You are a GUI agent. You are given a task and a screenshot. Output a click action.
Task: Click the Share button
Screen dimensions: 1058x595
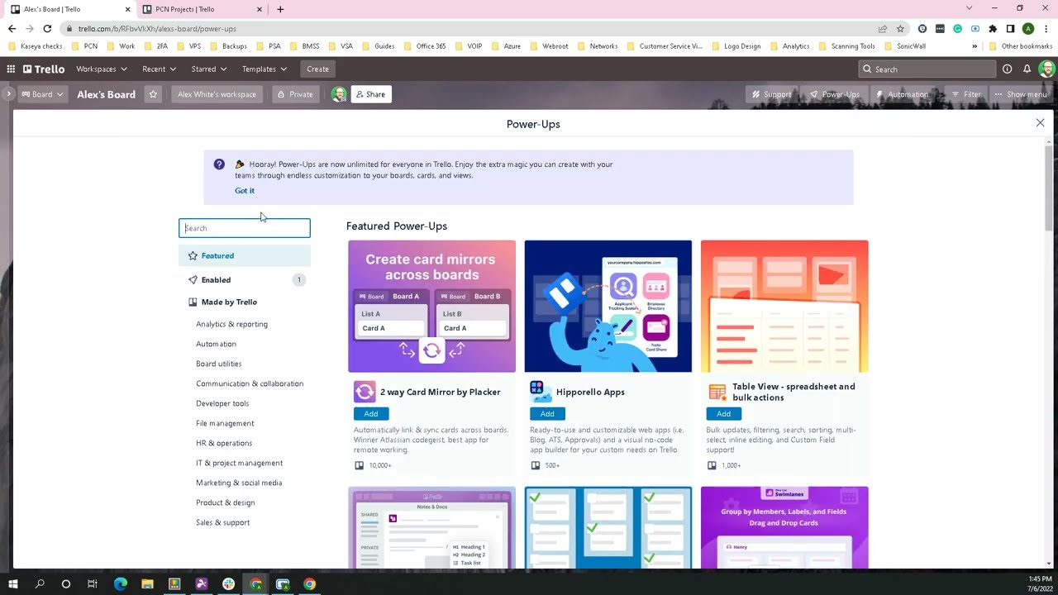370,94
